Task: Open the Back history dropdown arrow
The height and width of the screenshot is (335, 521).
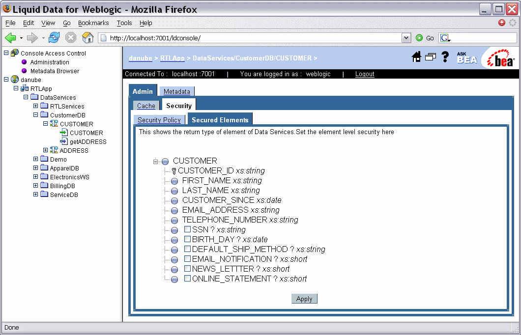Action: (x=21, y=38)
